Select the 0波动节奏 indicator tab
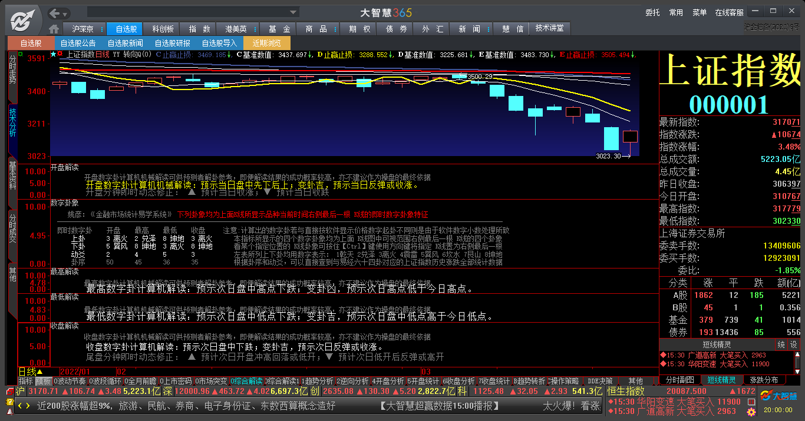805x421 pixels. (x=70, y=381)
